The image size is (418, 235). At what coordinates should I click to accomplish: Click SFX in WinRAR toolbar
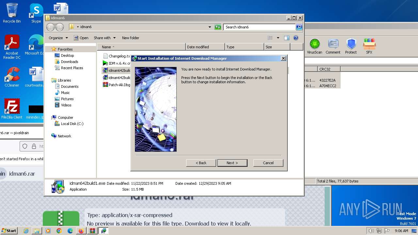(369, 46)
